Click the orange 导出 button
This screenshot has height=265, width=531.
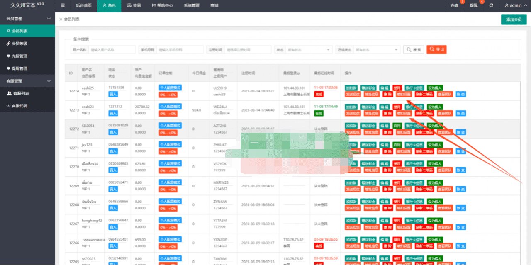[x=436, y=50]
